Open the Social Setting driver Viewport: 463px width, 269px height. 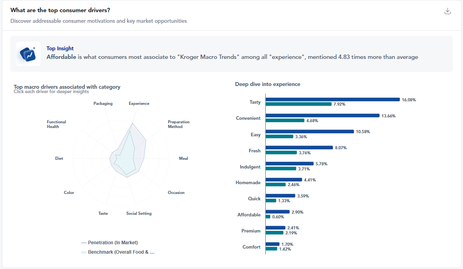139,214
